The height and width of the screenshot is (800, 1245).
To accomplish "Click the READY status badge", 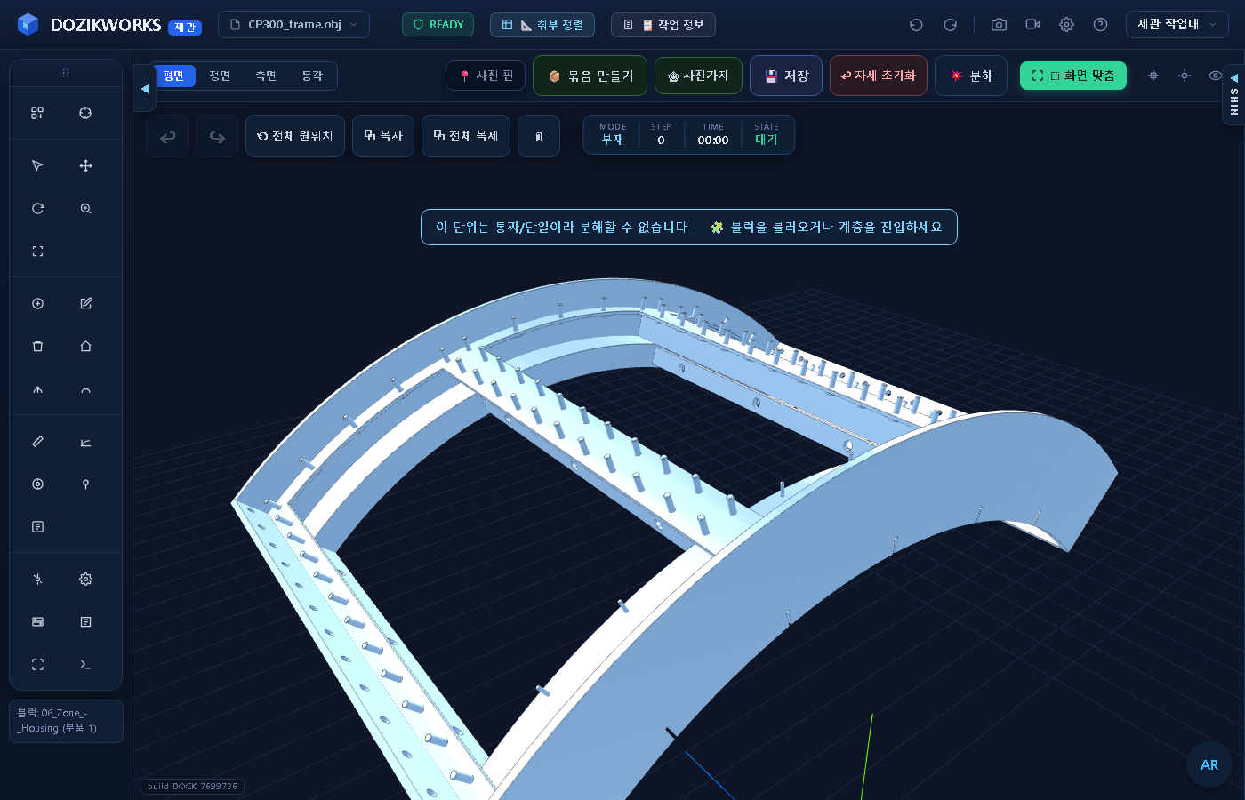I will coord(438,25).
